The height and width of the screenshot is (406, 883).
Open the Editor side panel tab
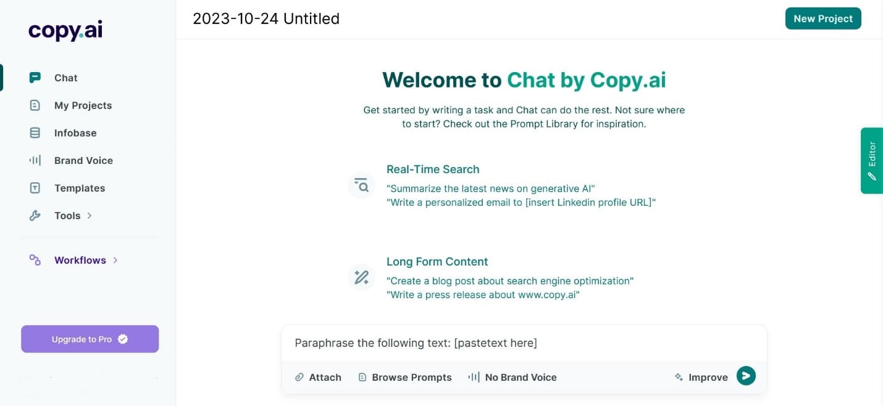tap(872, 160)
